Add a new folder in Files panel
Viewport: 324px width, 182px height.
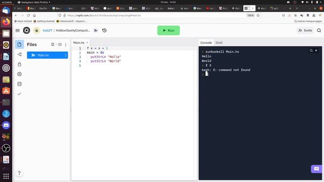(60, 44)
